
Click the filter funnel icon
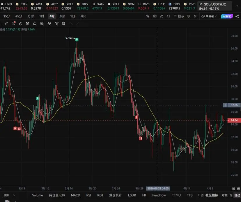[57, 24]
